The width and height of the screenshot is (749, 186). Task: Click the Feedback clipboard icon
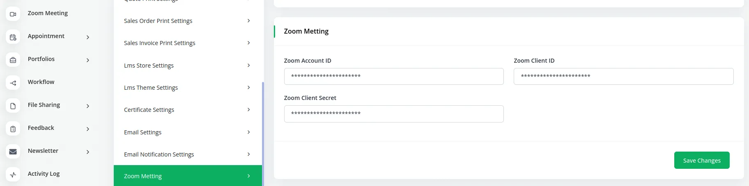pyautogui.click(x=13, y=129)
